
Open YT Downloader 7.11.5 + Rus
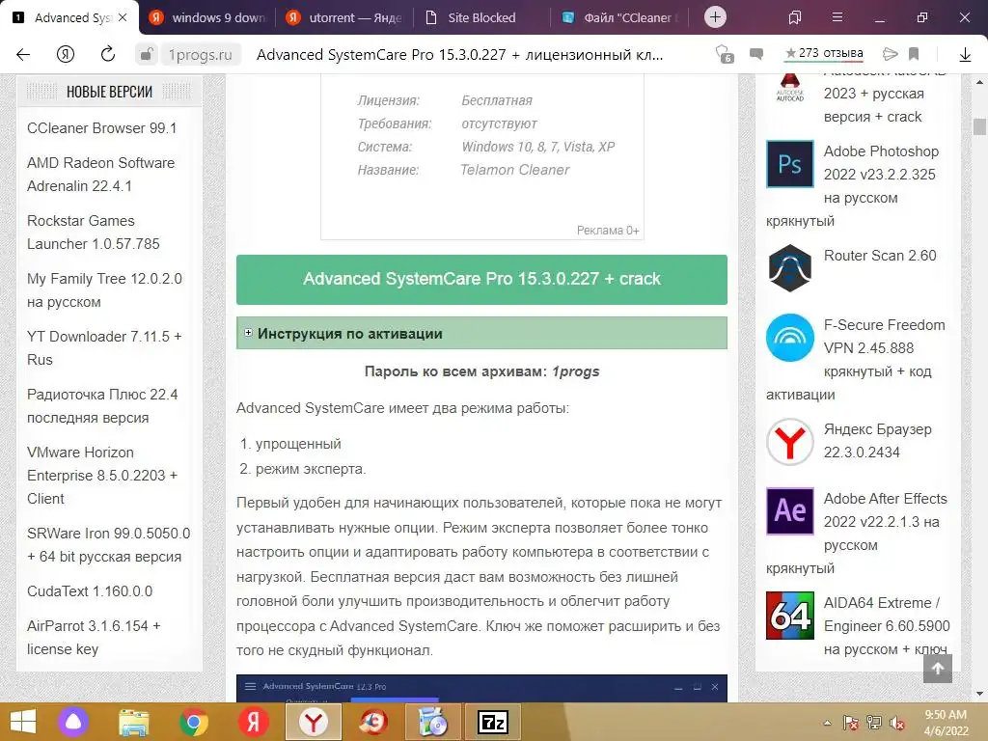click(104, 347)
